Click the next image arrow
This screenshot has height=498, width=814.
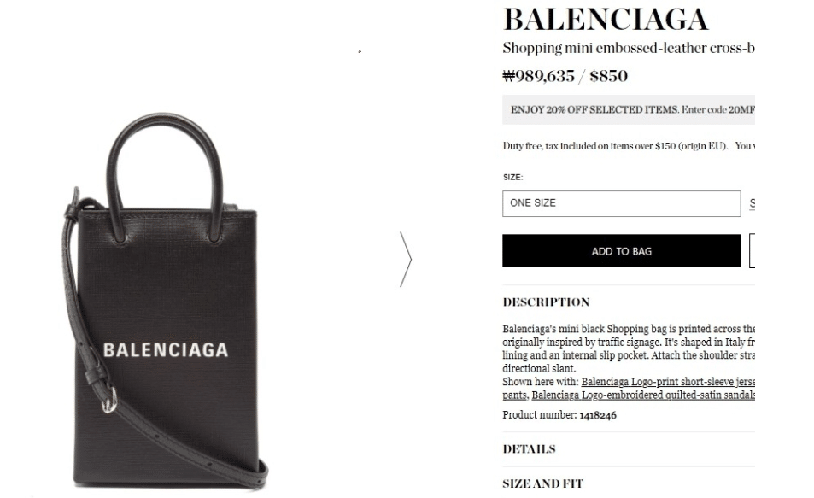point(406,259)
